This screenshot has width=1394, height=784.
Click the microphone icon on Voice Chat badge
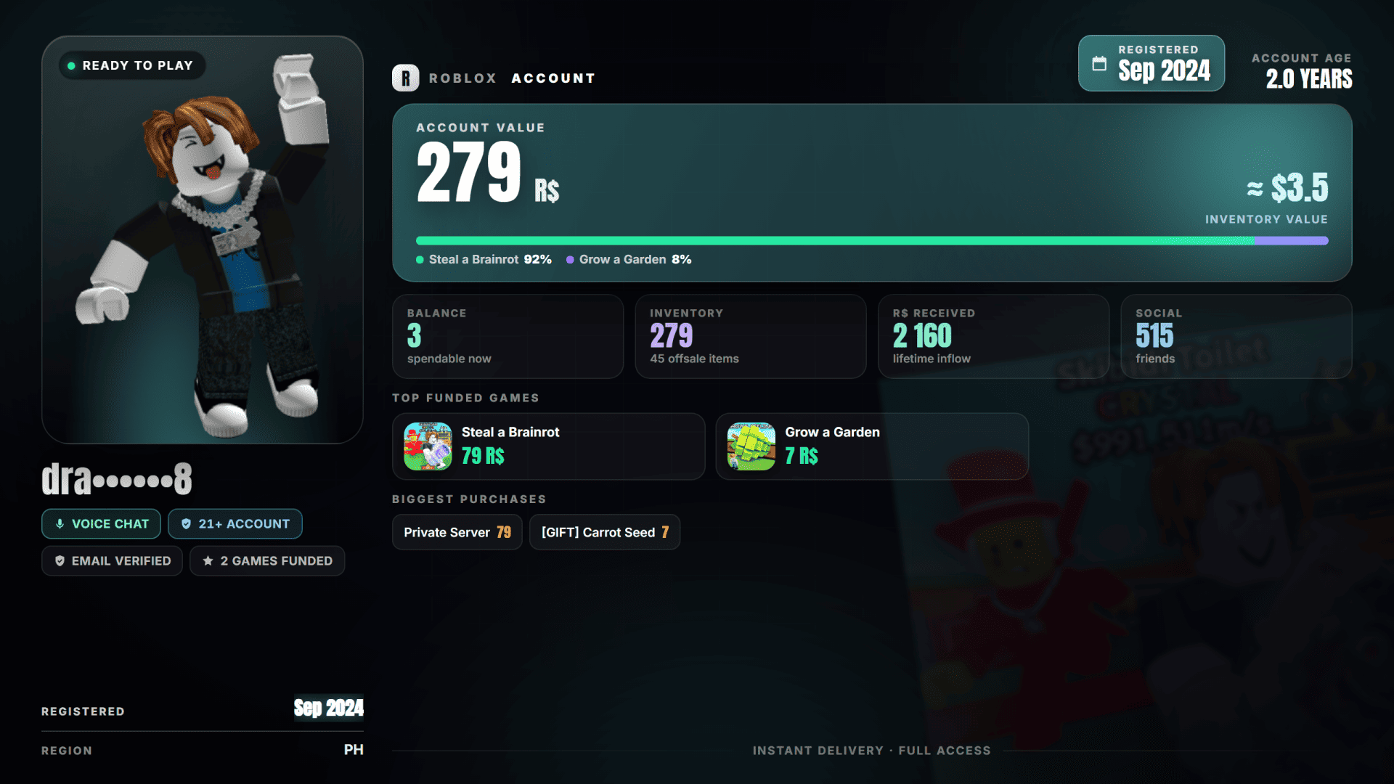(60, 523)
